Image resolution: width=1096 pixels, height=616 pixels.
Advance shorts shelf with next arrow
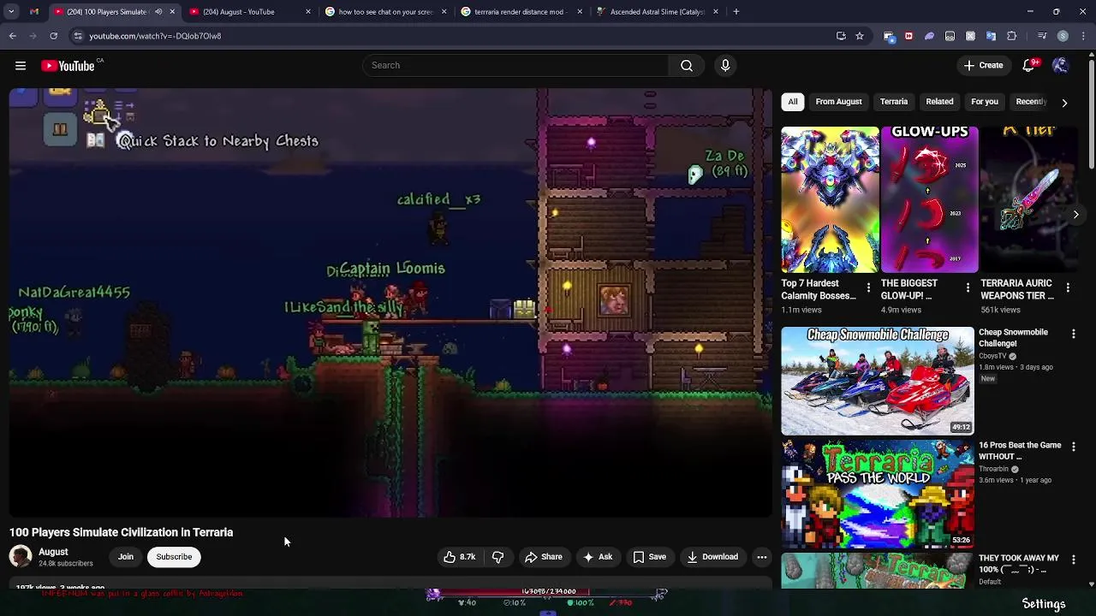[1075, 215]
